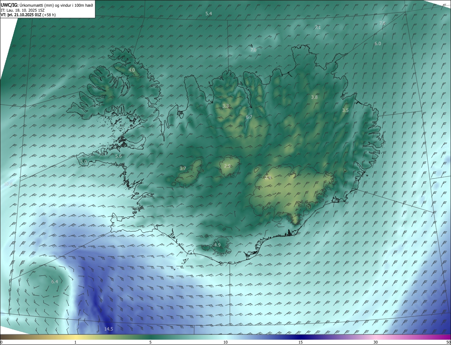Click the 7.8 value label on the map

pyautogui.click(x=253, y=50)
